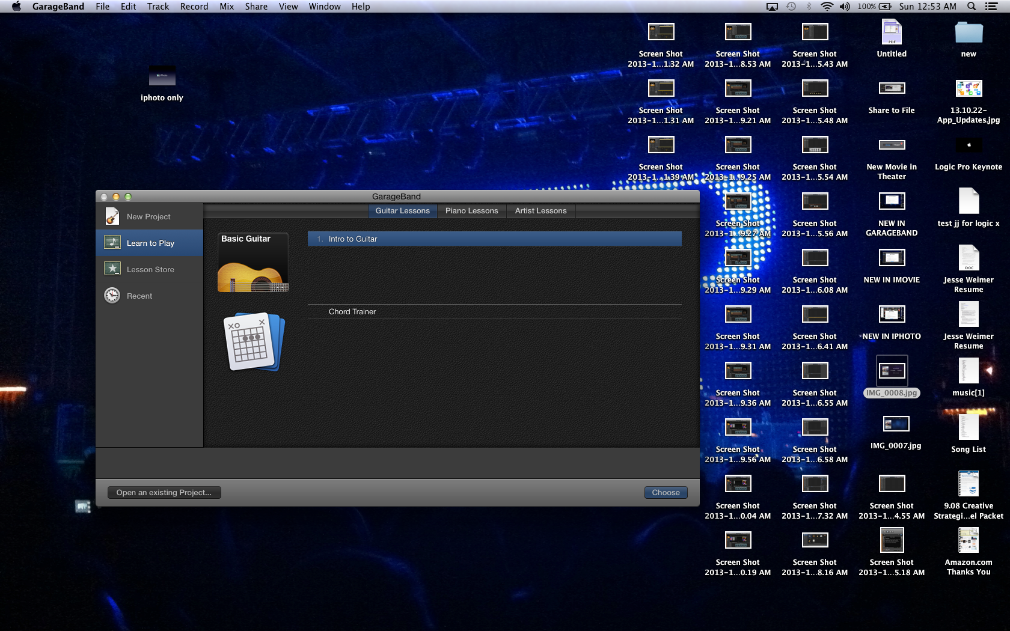Select Screen Shot 2013-1...5.18 AM file
The width and height of the screenshot is (1010, 631).
(892, 540)
